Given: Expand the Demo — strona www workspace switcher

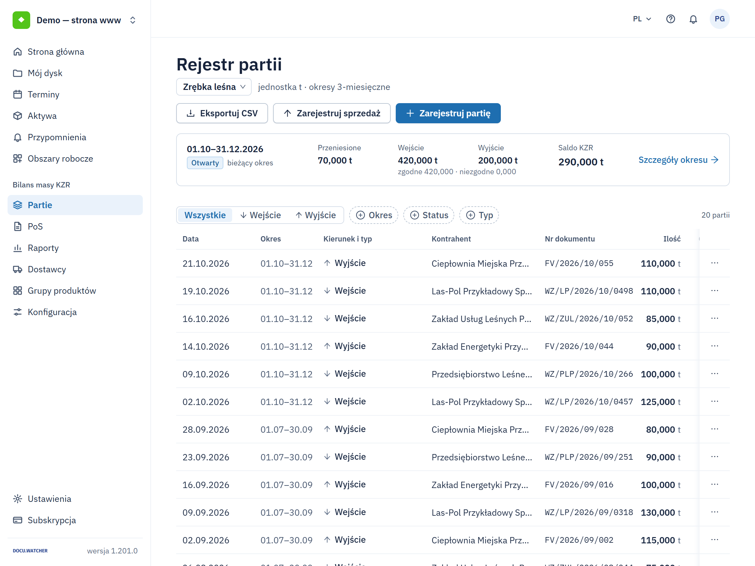Looking at the screenshot, I should click(75, 20).
